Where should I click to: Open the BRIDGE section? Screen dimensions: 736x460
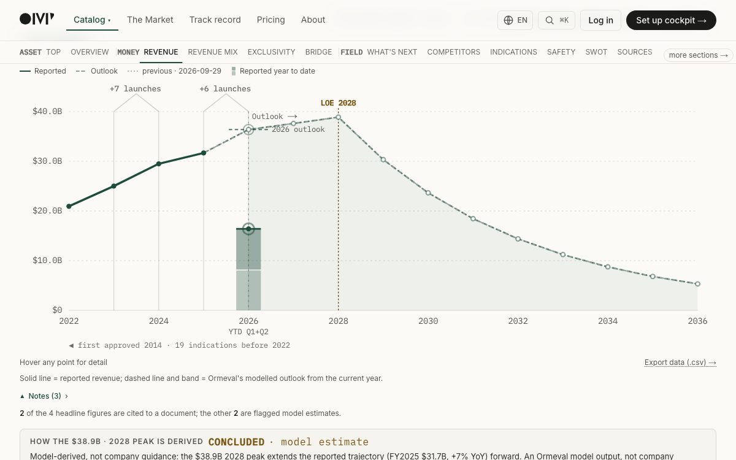pyautogui.click(x=318, y=52)
